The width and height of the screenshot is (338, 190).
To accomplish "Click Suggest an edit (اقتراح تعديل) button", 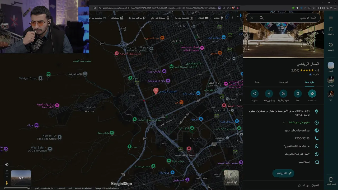I will 283,173.
